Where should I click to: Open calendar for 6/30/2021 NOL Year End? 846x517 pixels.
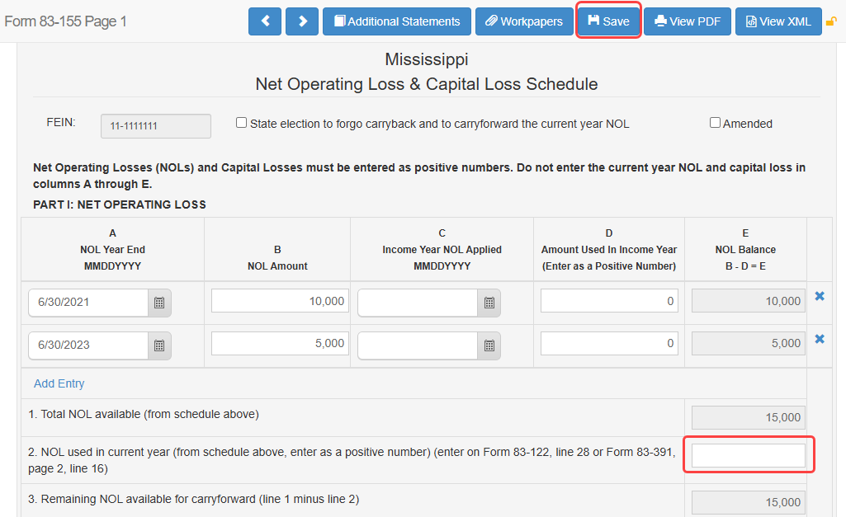click(x=159, y=303)
